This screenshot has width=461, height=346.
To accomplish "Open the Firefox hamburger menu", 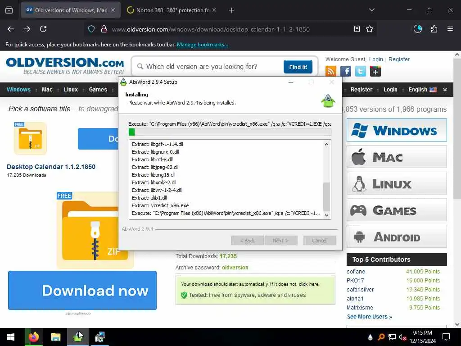I will tap(450, 29).
